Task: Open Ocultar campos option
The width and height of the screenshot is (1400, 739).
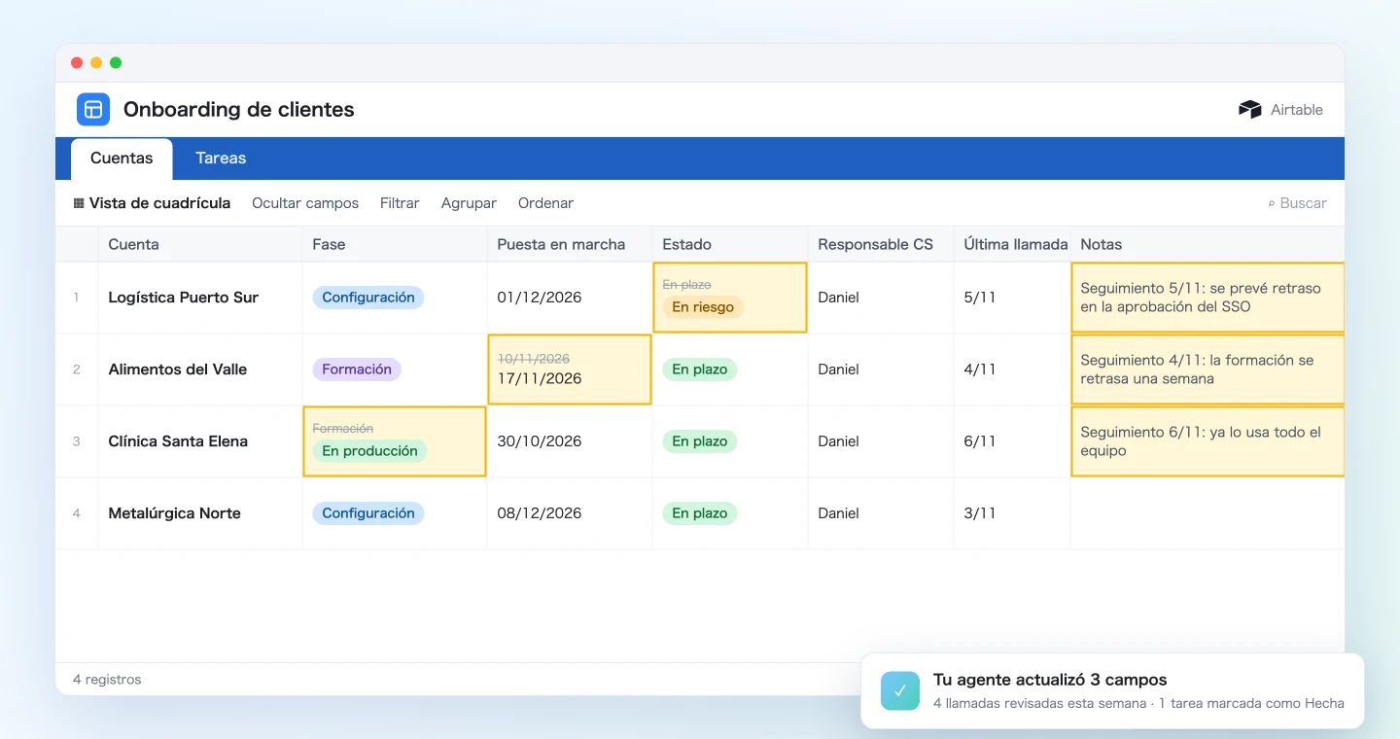Action: click(305, 203)
